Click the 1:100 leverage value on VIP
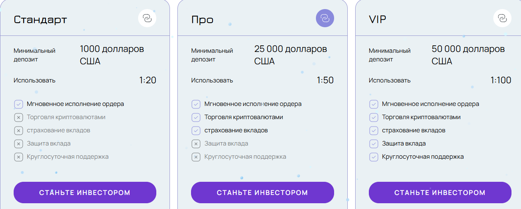 [501, 80]
